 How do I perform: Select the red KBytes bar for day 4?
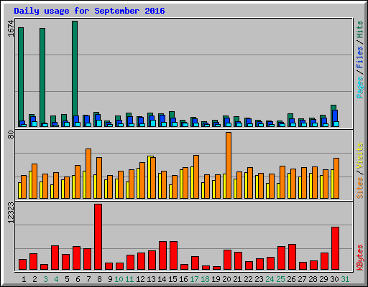[55, 258]
